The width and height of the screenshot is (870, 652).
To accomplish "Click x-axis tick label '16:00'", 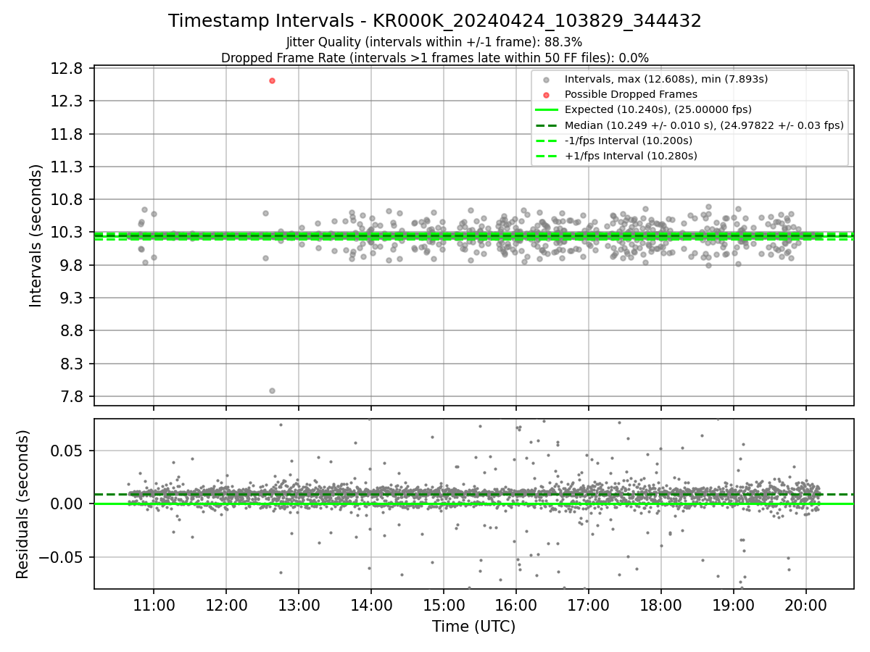I will click(x=516, y=604).
